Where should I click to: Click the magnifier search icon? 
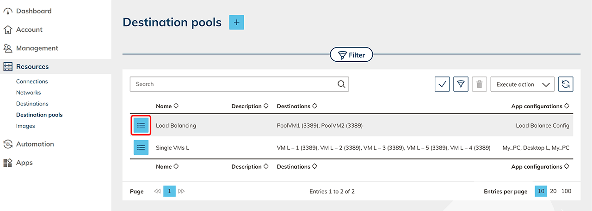point(341,84)
